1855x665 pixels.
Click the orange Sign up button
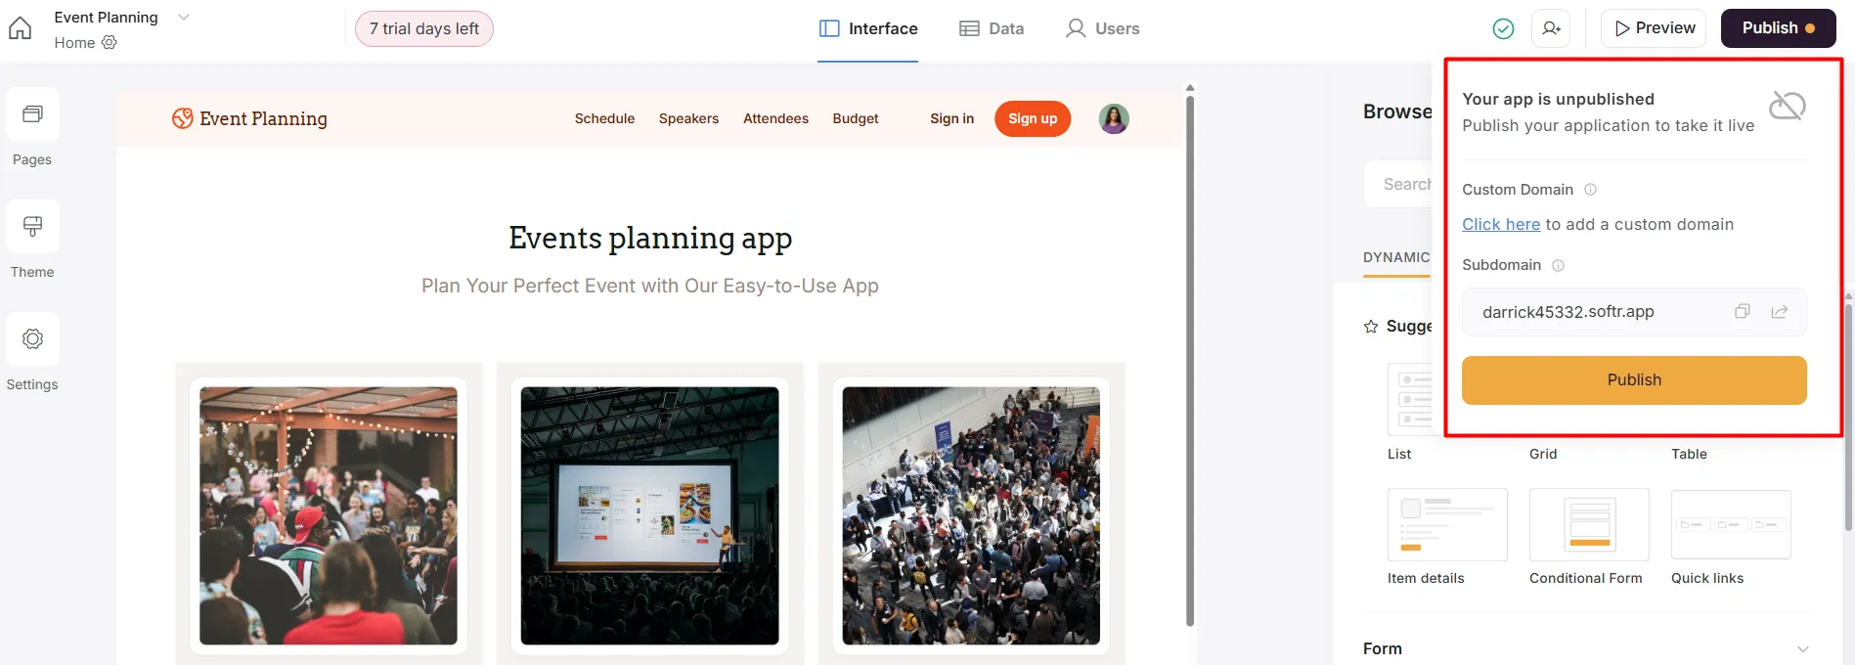[x=1032, y=119]
